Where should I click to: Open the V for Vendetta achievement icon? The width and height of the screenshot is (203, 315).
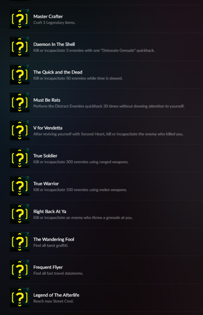pos(20,130)
